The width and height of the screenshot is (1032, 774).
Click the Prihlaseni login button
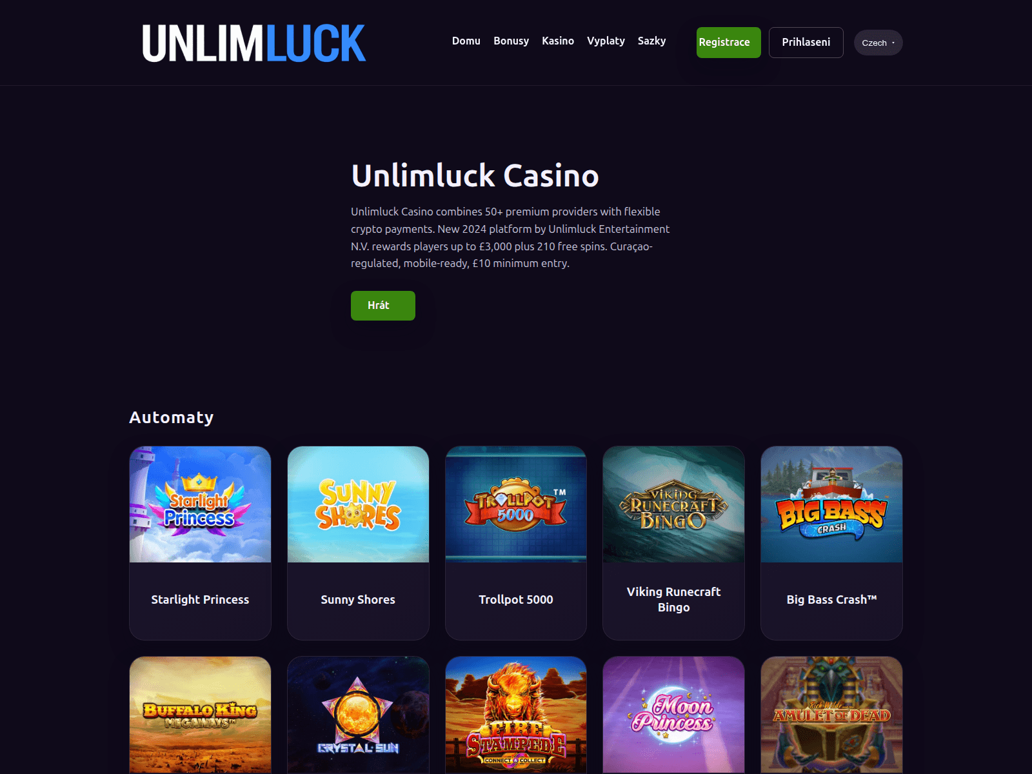pos(806,43)
